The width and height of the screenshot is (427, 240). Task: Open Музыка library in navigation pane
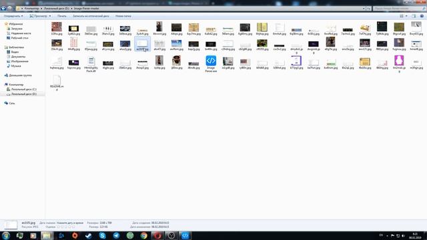pos(16,66)
